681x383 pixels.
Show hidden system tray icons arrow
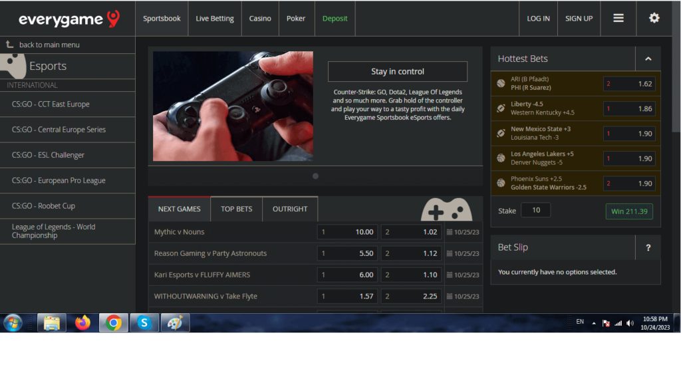point(594,323)
